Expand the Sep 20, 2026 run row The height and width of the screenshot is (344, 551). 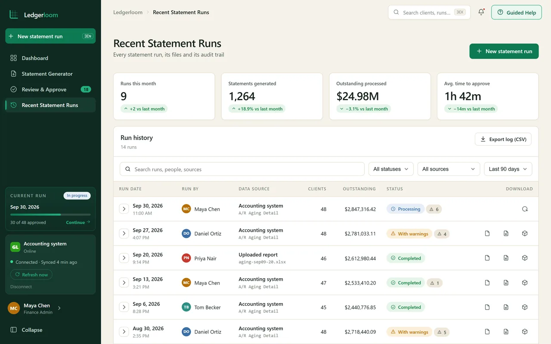[x=124, y=258]
